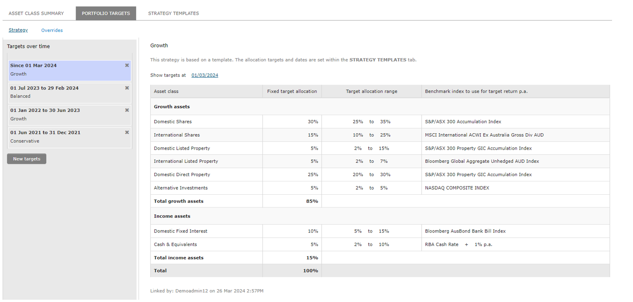
Task: Delete the Balanced targets period entry
Action: [x=127, y=87]
